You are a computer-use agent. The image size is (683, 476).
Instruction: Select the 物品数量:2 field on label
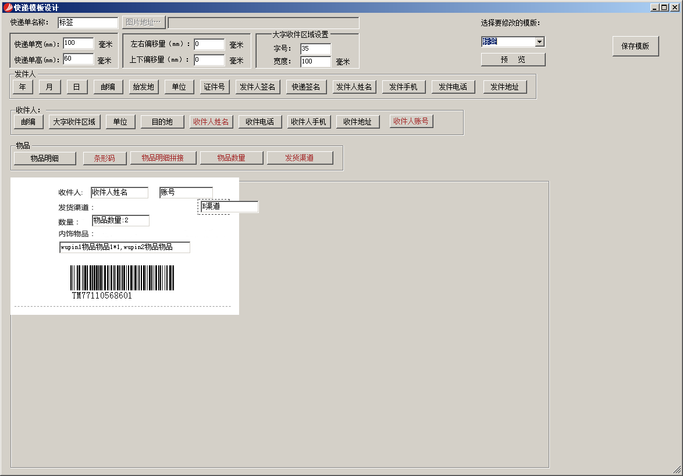[x=120, y=221]
